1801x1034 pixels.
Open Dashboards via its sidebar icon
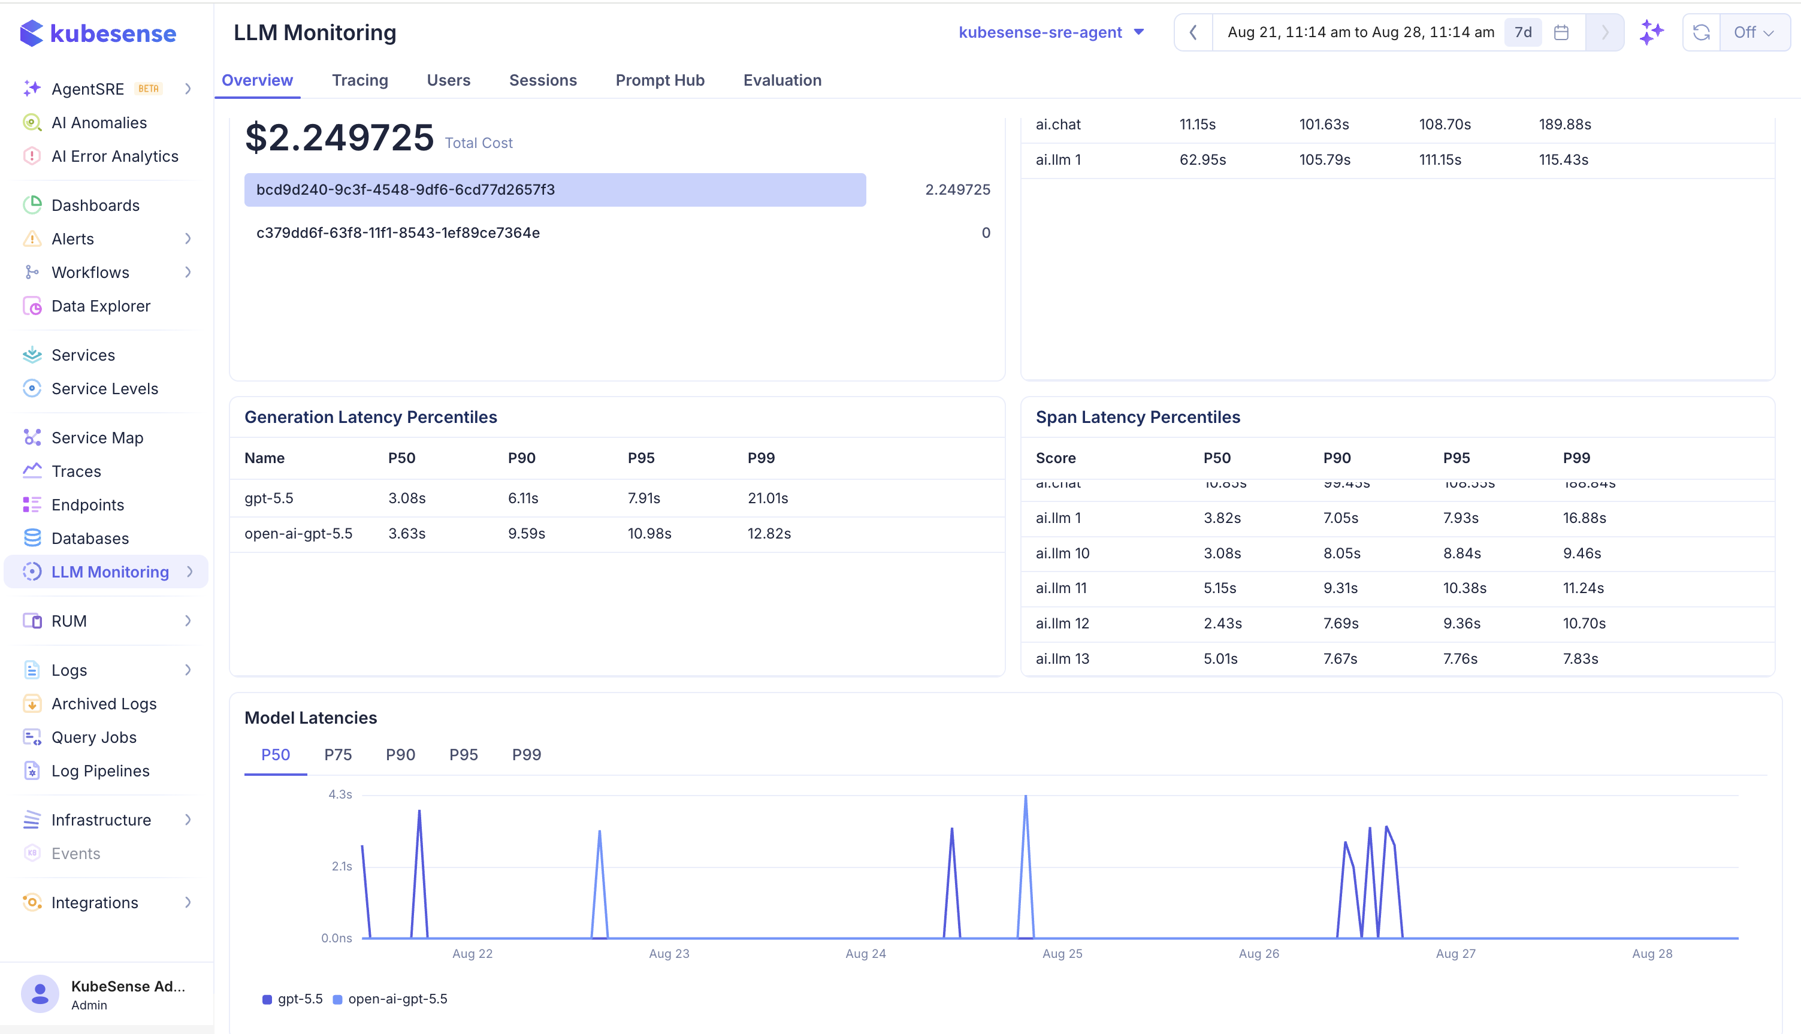pyautogui.click(x=32, y=204)
